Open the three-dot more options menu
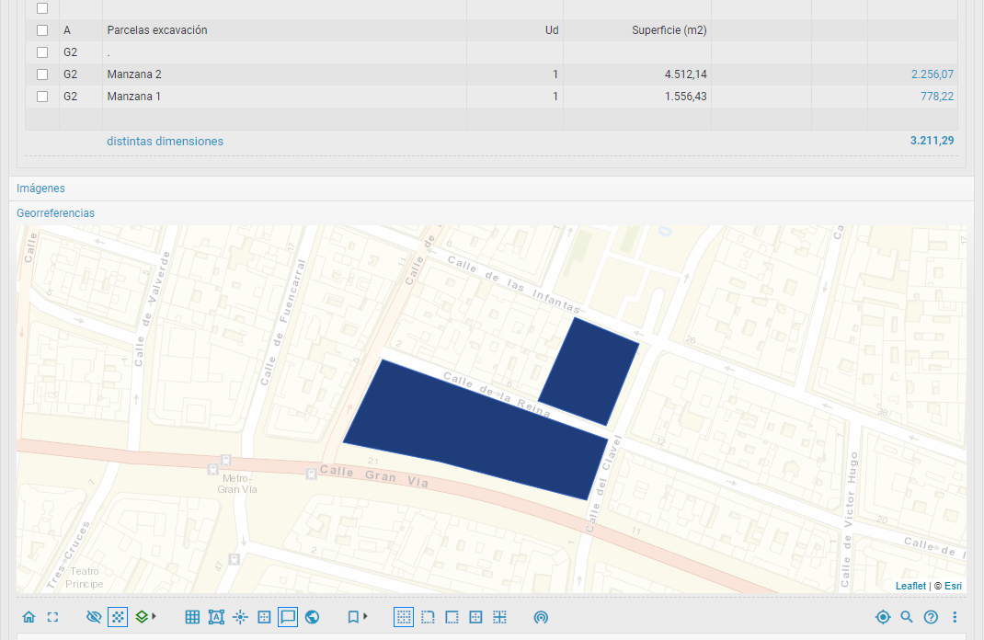This screenshot has width=984, height=640. point(955,617)
